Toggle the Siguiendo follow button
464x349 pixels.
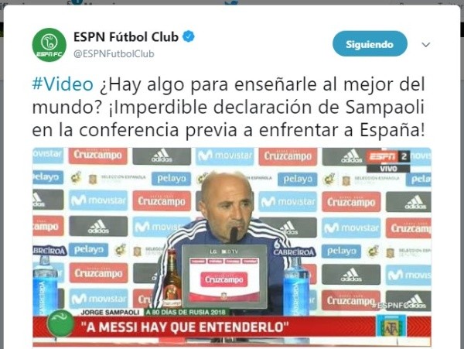tap(370, 44)
